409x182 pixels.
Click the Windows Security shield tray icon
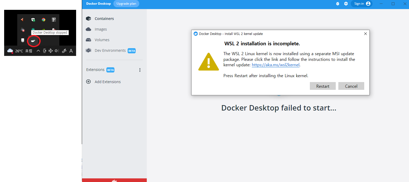tap(33, 20)
